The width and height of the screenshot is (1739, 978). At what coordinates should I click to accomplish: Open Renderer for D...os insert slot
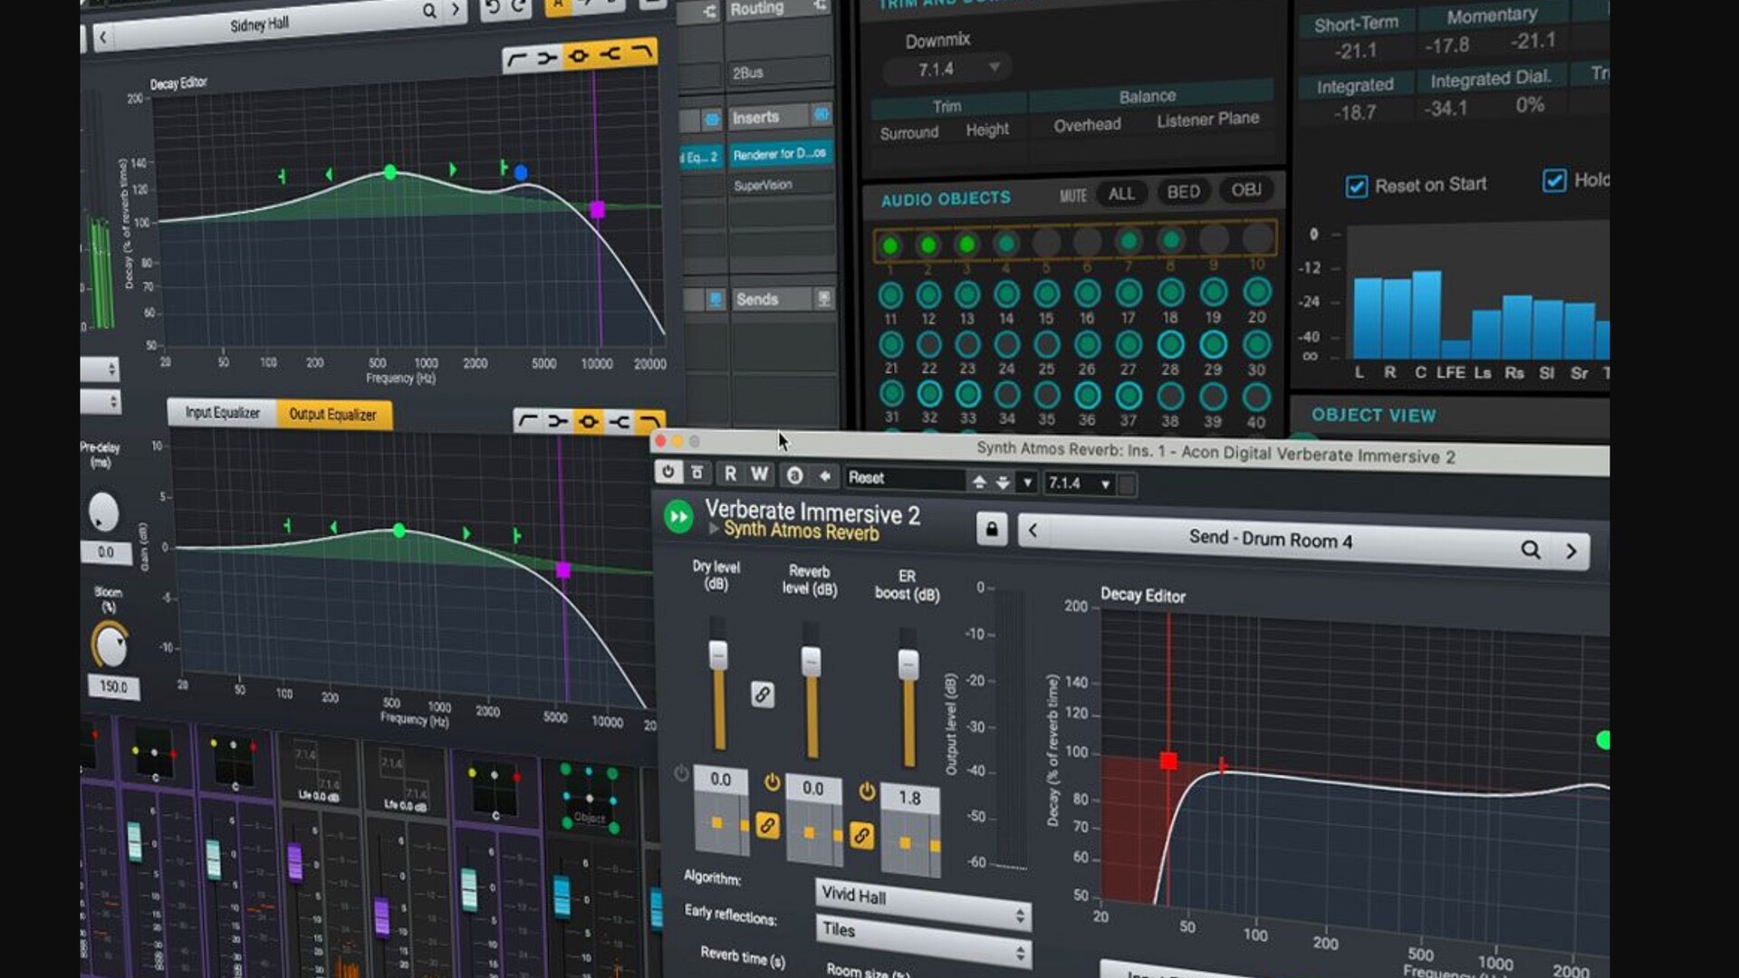point(779,154)
